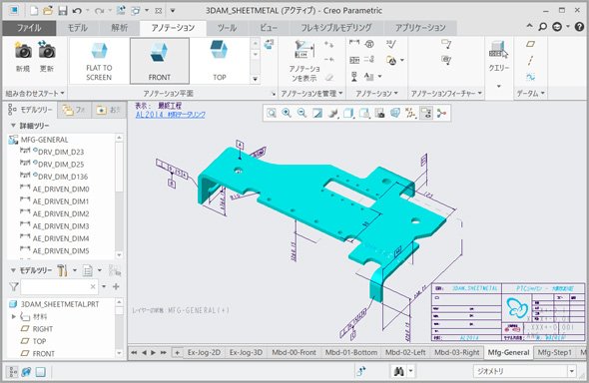Click the geometric tolerance table icon

pyautogui.click(x=354, y=60)
